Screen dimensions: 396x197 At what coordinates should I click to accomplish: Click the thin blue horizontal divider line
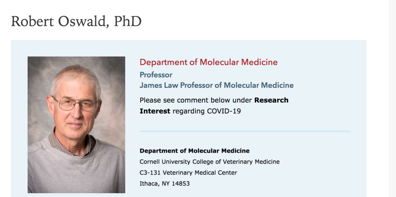(x=245, y=131)
